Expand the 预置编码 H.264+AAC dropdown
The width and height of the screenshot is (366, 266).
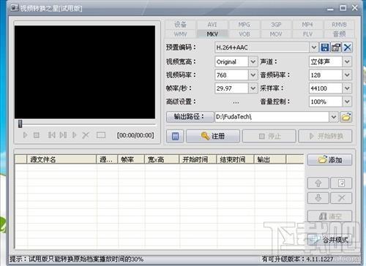(314, 47)
